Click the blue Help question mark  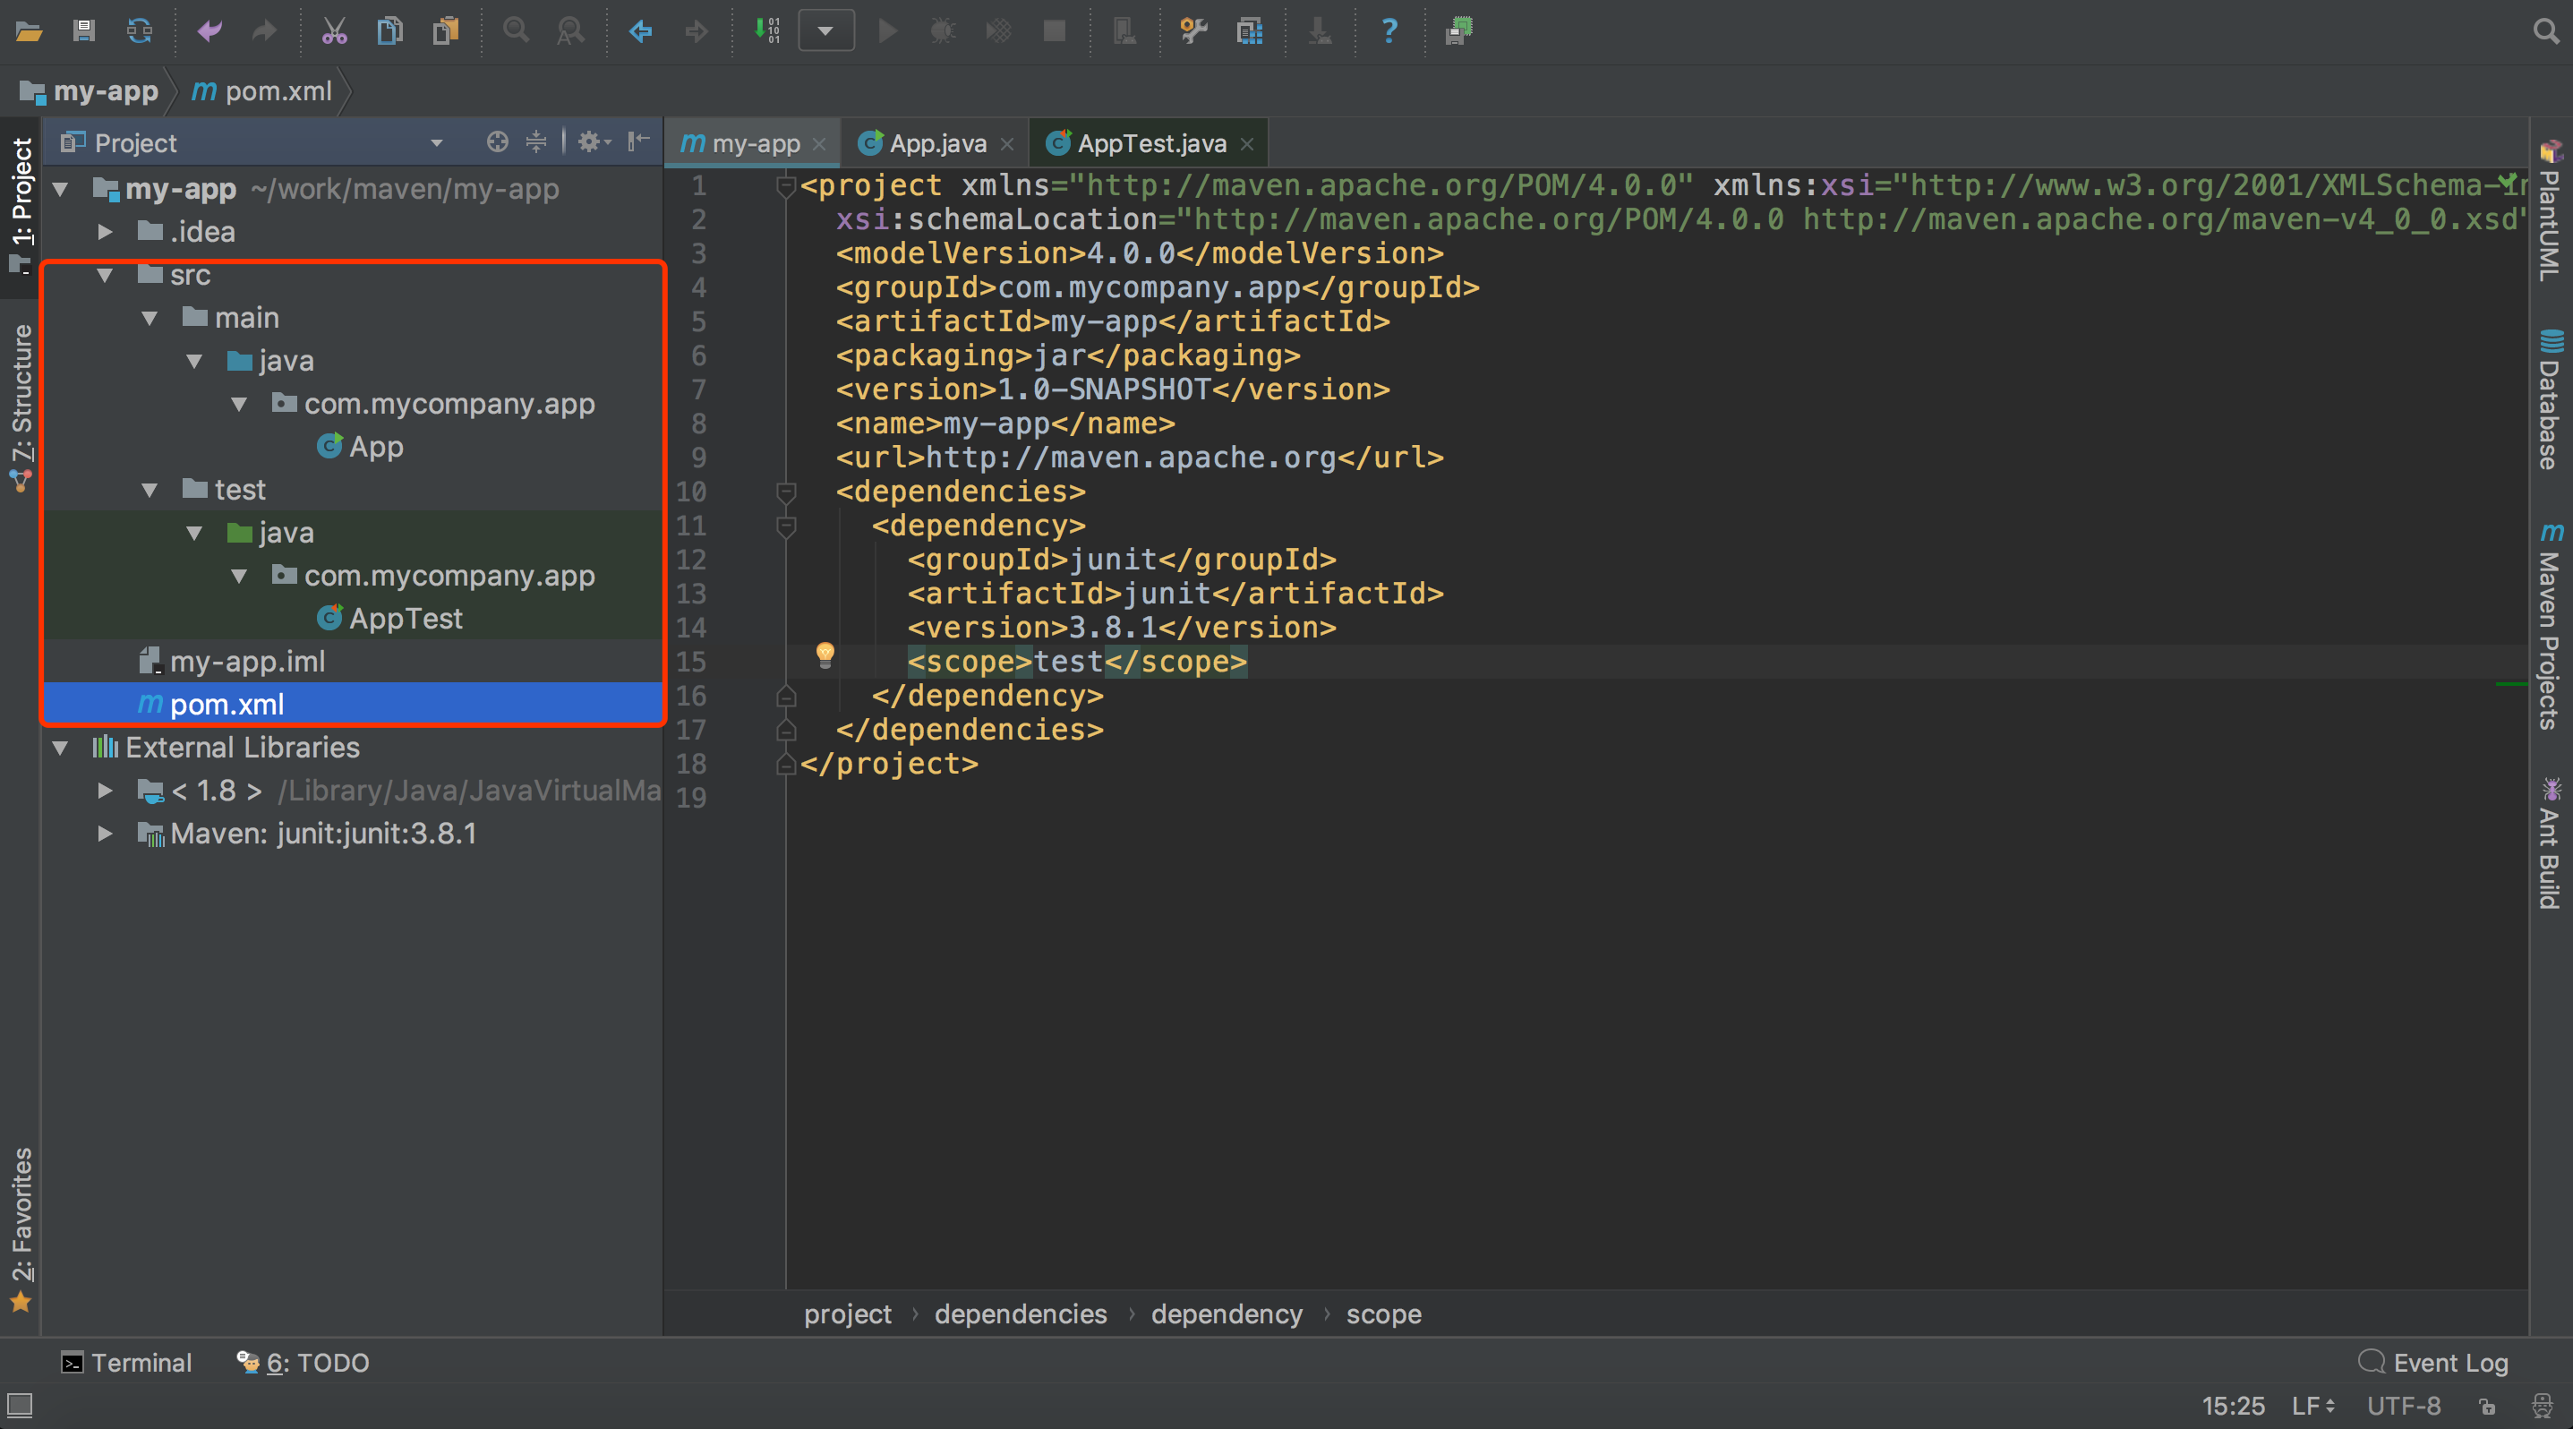tap(1389, 31)
